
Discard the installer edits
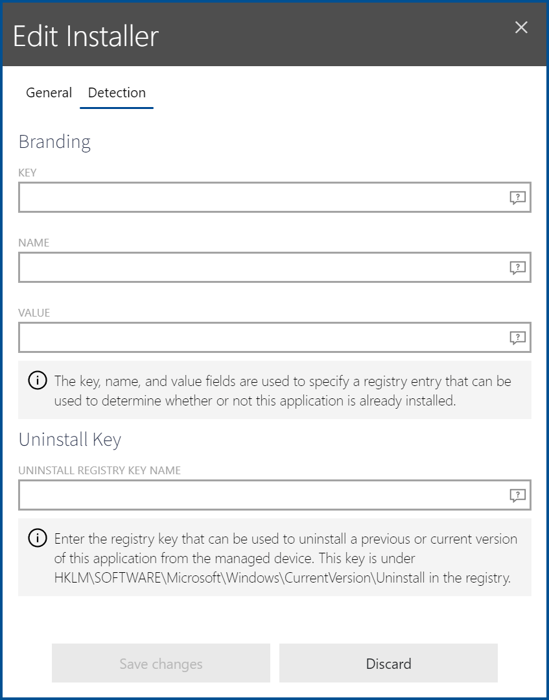coord(388,663)
